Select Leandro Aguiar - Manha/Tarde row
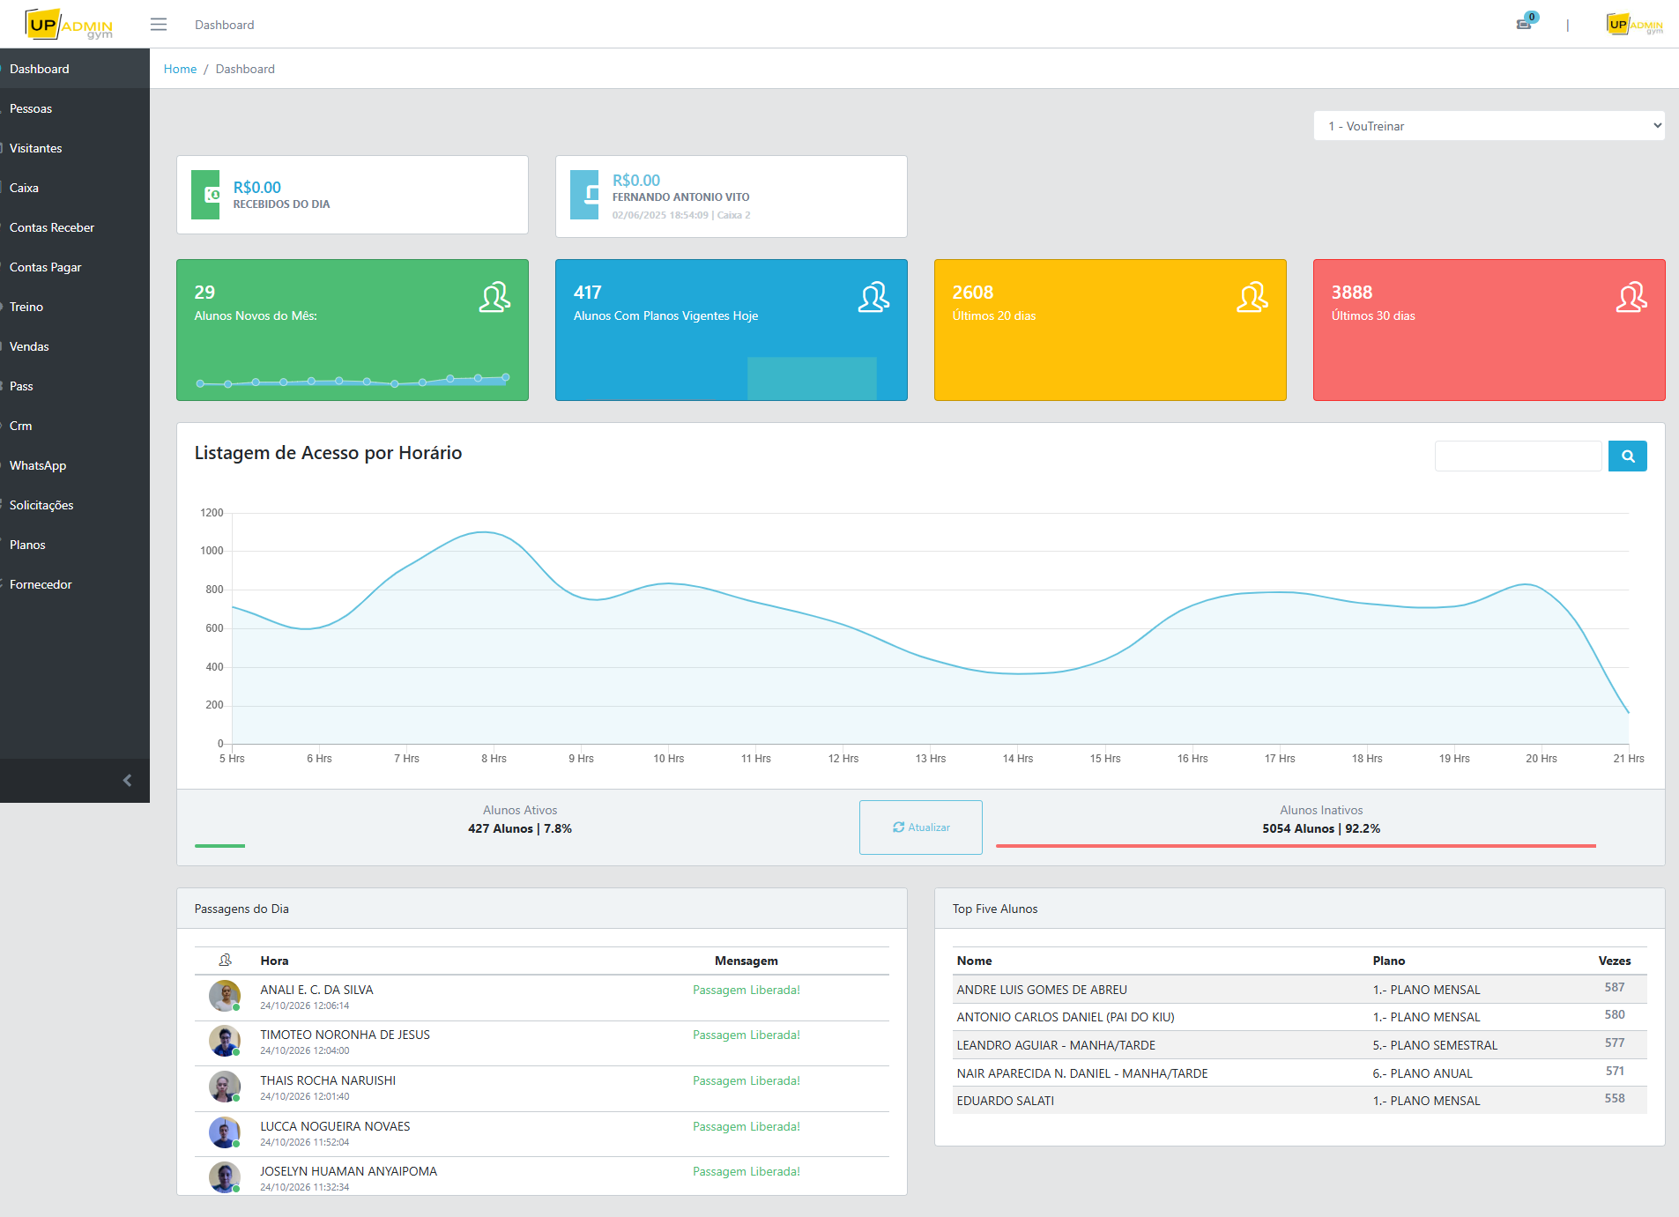The image size is (1679, 1217). pyautogui.click(x=1299, y=1045)
